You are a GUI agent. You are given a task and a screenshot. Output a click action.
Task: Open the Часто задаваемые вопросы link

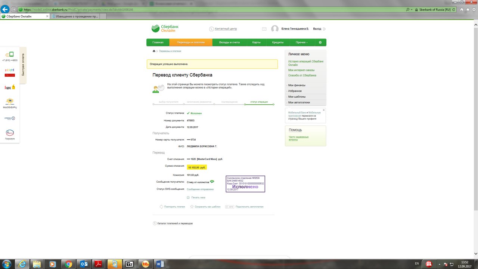click(x=299, y=138)
